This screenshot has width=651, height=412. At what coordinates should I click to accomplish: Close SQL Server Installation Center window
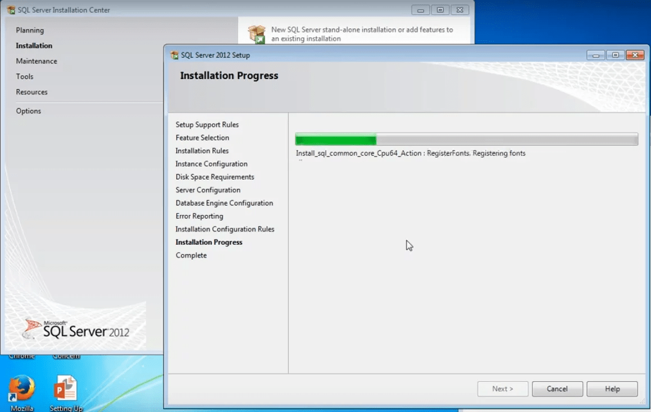(459, 10)
